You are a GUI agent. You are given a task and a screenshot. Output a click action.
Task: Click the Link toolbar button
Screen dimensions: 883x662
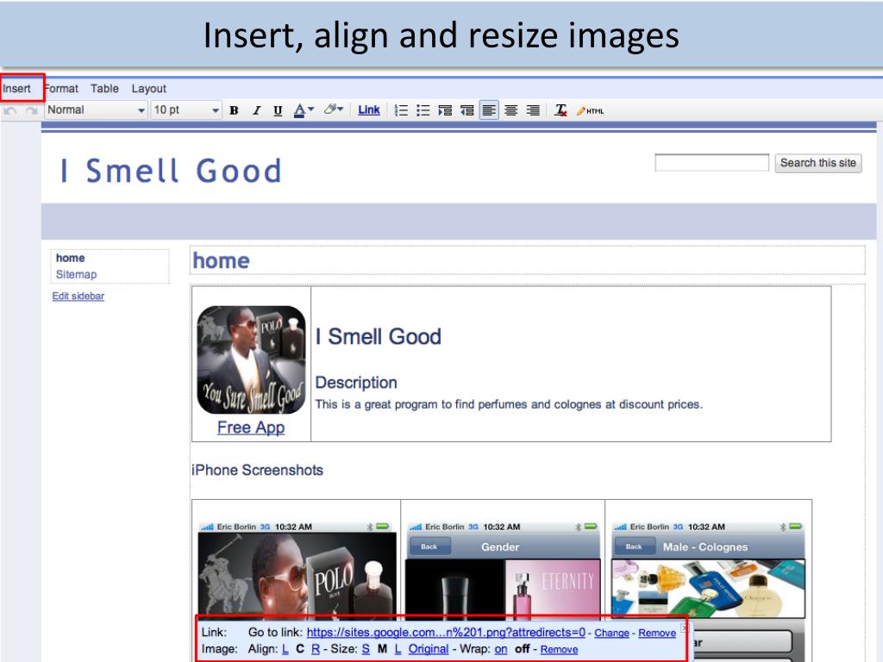(x=369, y=109)
